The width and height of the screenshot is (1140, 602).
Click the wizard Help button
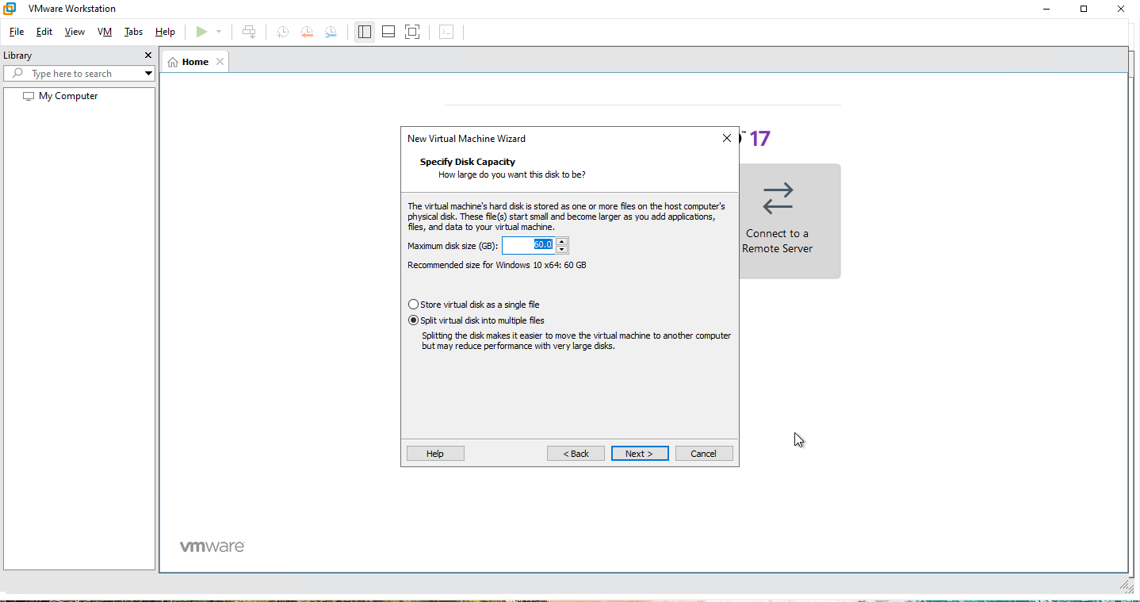(435, 454)
